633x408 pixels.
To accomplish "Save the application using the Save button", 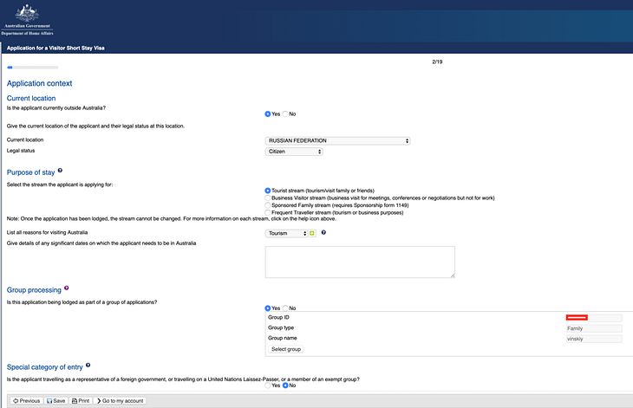I will tap(56, 401).
